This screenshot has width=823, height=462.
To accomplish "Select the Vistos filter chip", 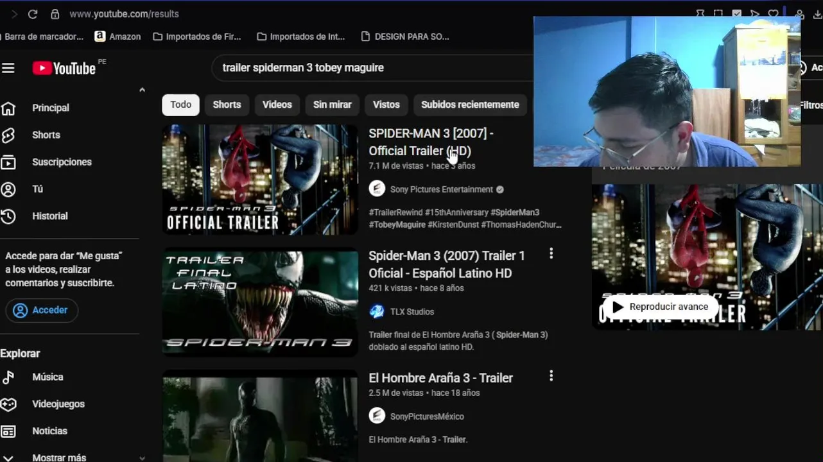I will [x=386, y=105].
